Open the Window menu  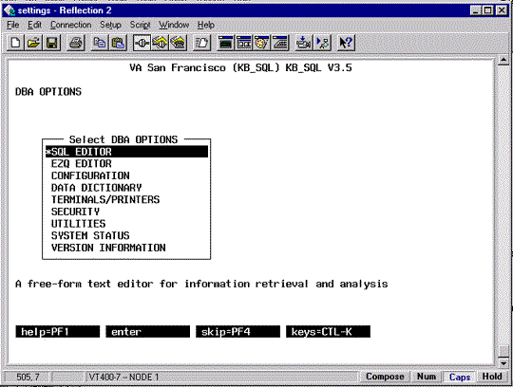tap(174, 25)
